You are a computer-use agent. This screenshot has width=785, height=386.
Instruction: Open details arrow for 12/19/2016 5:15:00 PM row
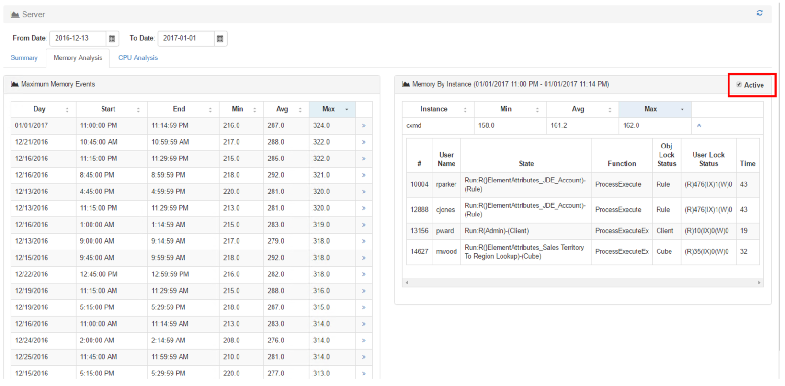364,307
